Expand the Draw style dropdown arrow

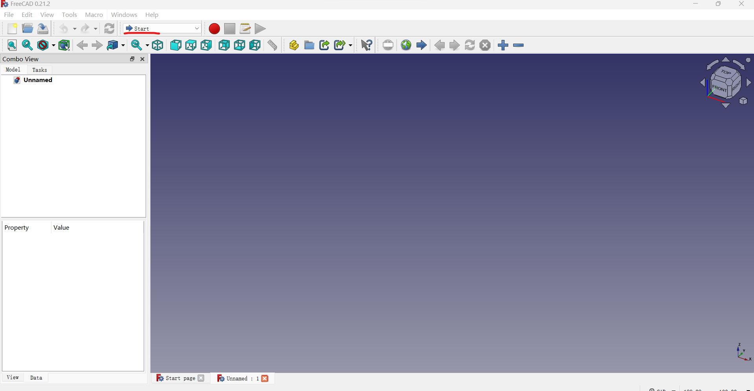[53, 45]
